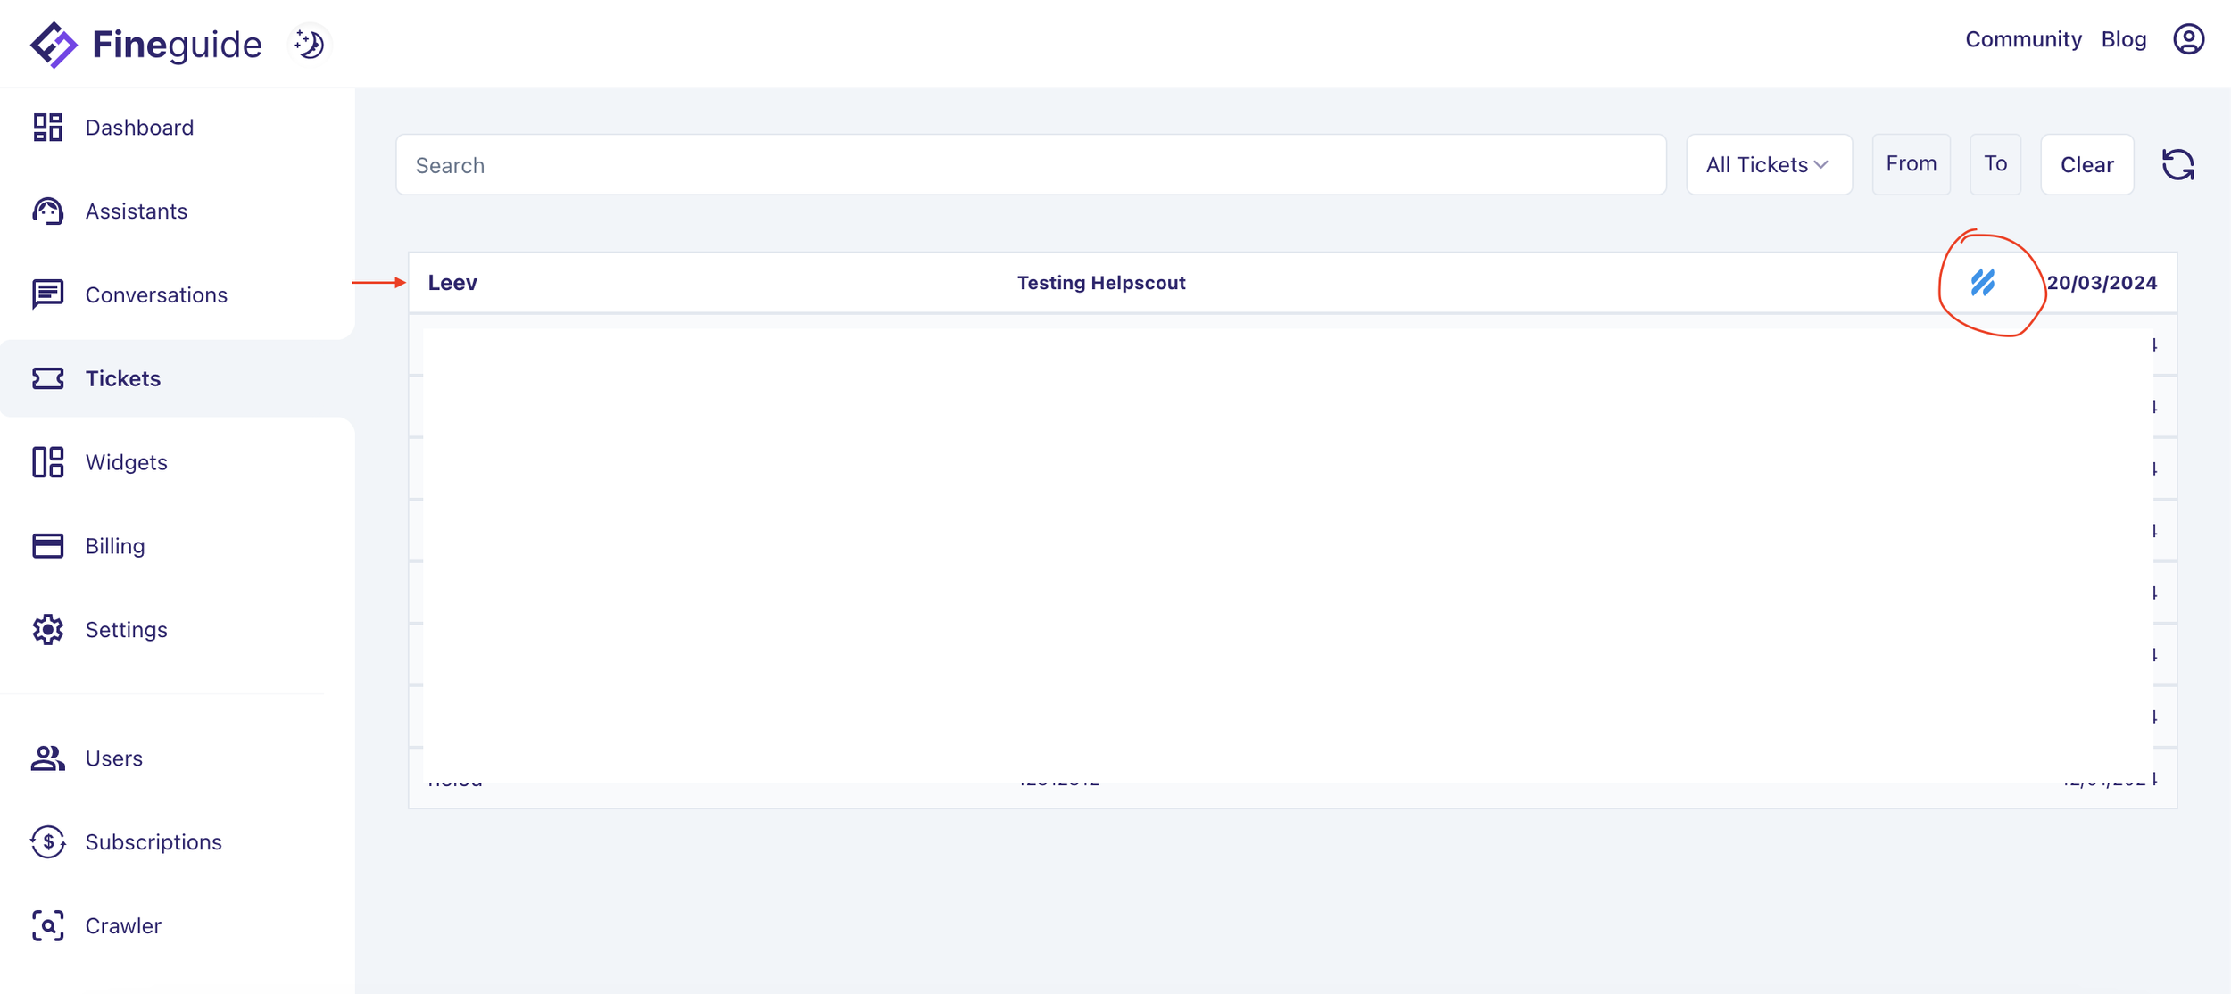Screen dimensions: 2231x994
Task: Go to Billing menu item
Action: tap(114, 546)
